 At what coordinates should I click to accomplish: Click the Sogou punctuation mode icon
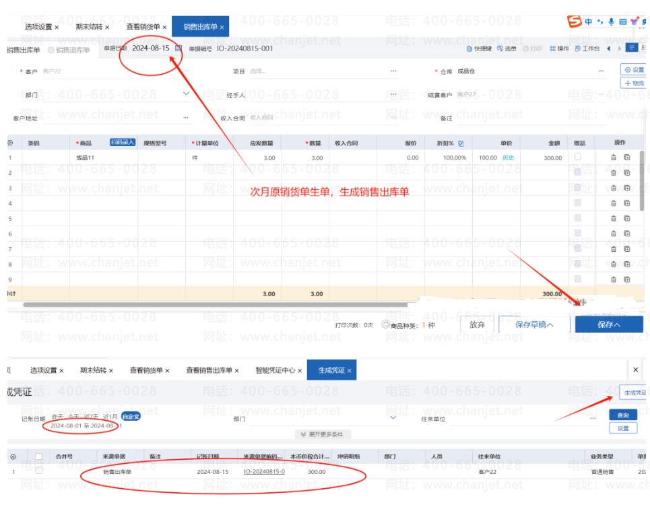(600, 22)
